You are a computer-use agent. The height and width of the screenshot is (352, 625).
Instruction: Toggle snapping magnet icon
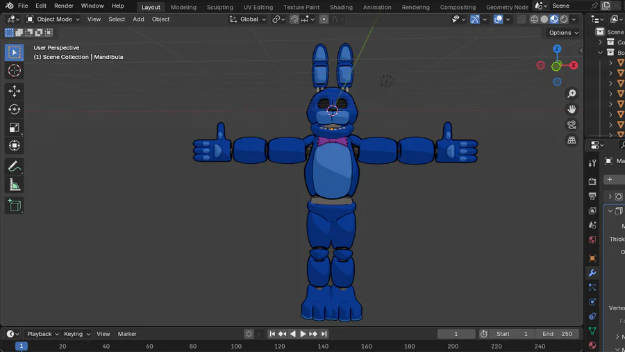pos(294,19)
